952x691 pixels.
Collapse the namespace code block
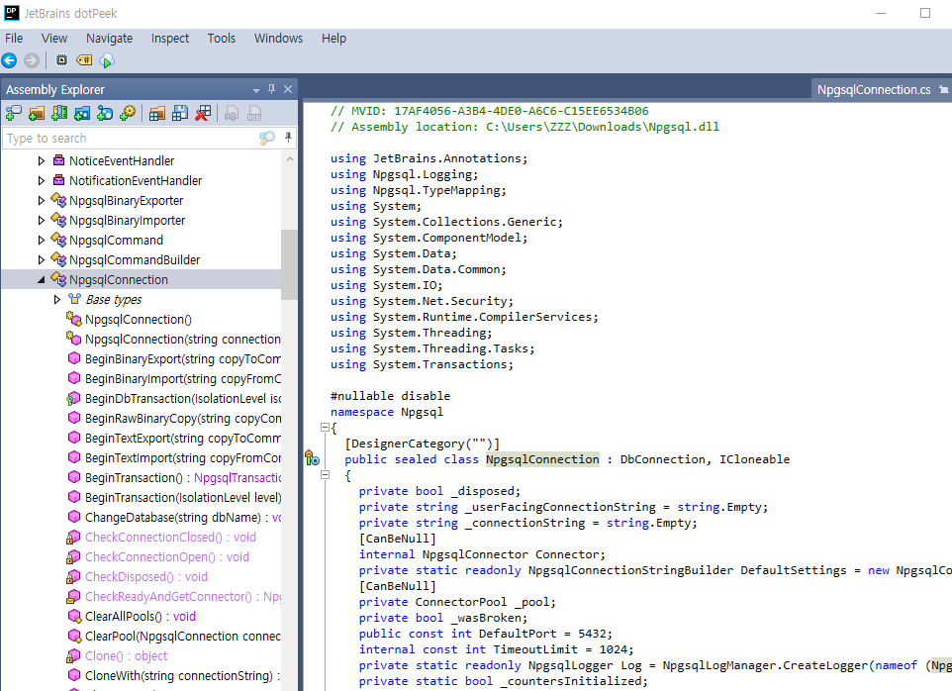pos(325,428)
